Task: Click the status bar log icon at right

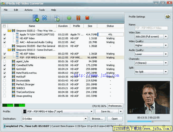Action: [120, 125]
